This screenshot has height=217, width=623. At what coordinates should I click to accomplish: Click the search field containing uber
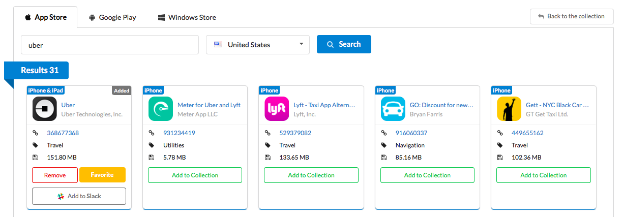[x=109, y=45]
